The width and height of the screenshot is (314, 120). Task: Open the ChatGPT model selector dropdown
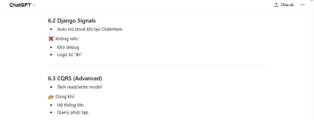[22, 5]
